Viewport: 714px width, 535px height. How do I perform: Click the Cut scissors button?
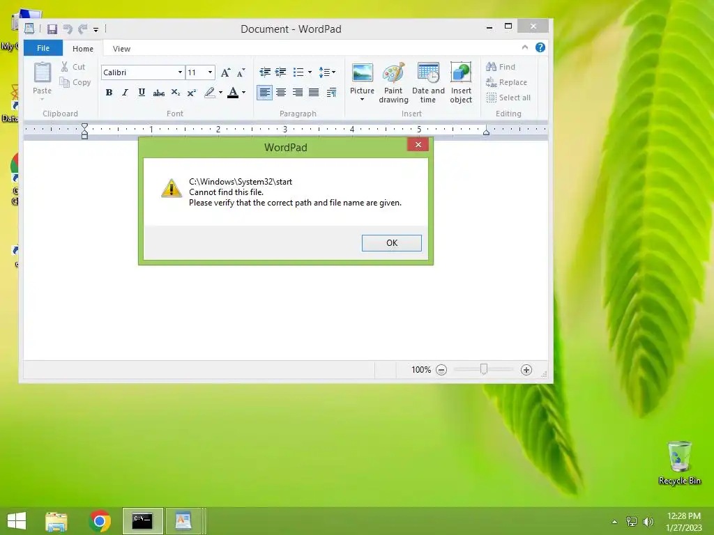click(x=73, y=67)
